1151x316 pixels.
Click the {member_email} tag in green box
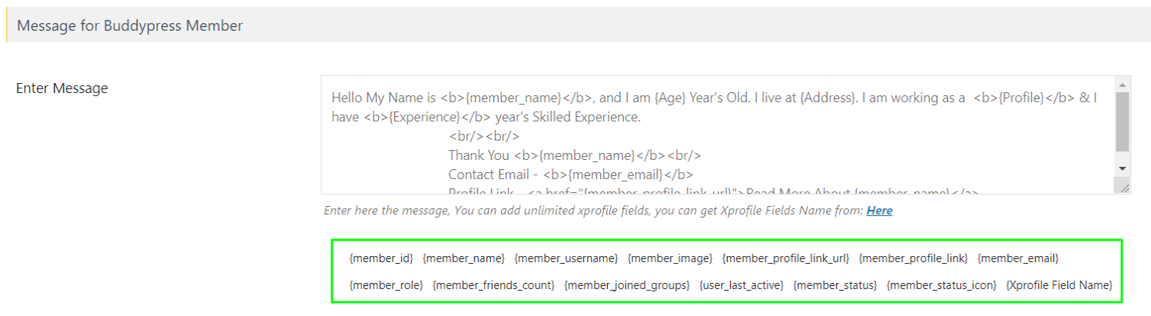[x=1017, y=258]
